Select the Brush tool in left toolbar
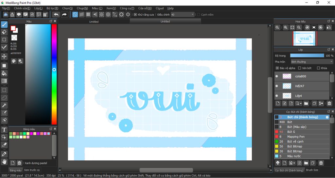Screen dimensions: 335x178 [4, 25]
